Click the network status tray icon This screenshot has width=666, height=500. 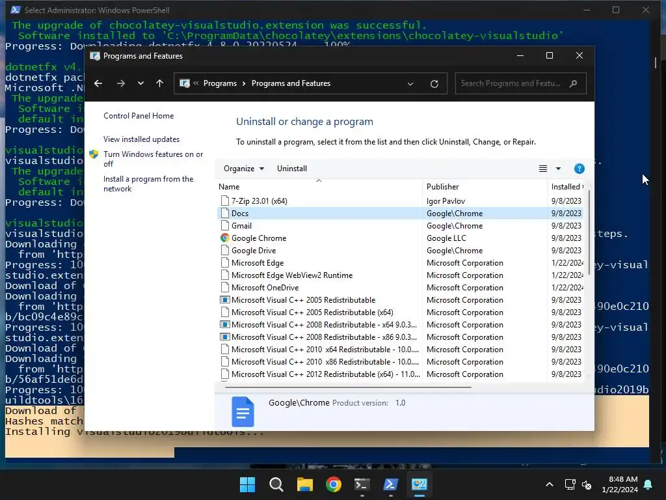pyautogui.click(x=570, y=484)
